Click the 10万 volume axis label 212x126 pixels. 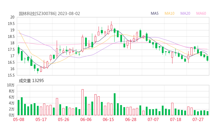click(11, 85)
